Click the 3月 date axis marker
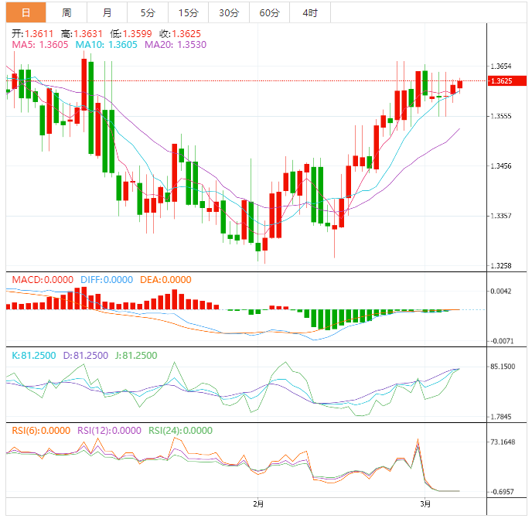Screen dimensions: 532x522 click(x=425, y=504)
